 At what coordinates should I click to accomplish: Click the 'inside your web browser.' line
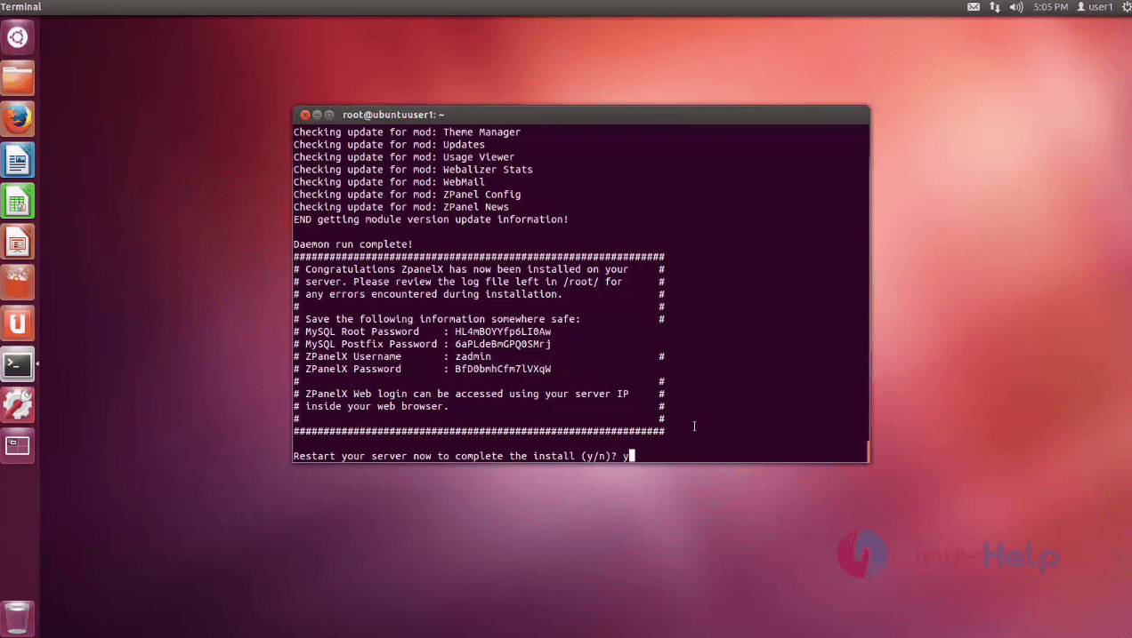point(479,406)
